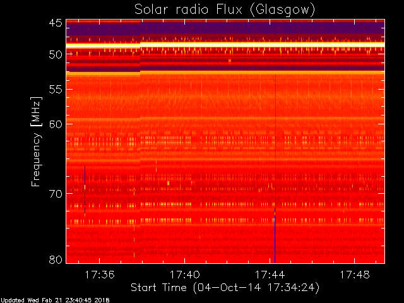Select the '50' frequency tick label
Screen dimensions: 404x303
56,55
